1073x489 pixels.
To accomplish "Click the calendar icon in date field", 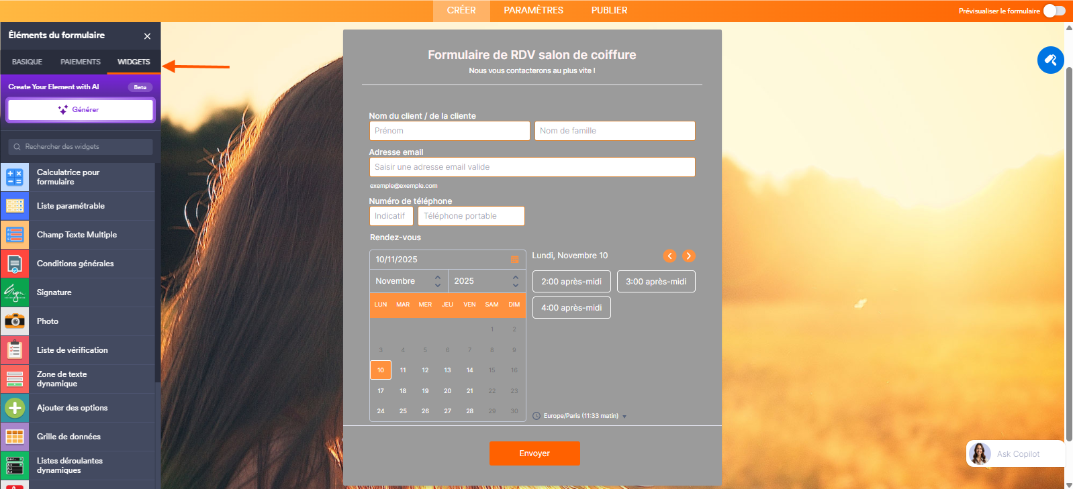I will 514,260.
